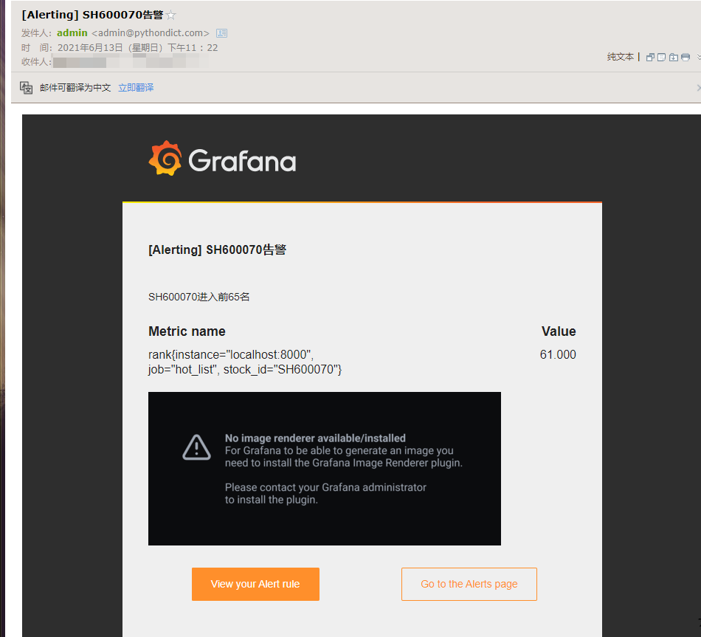The width and height of the screenshot is (701, 637).
Task: Click the blurred recipient address field
Action: [131, 61]
